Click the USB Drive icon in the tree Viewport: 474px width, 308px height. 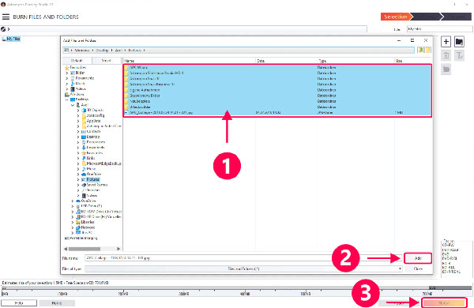tap(78, 206)
